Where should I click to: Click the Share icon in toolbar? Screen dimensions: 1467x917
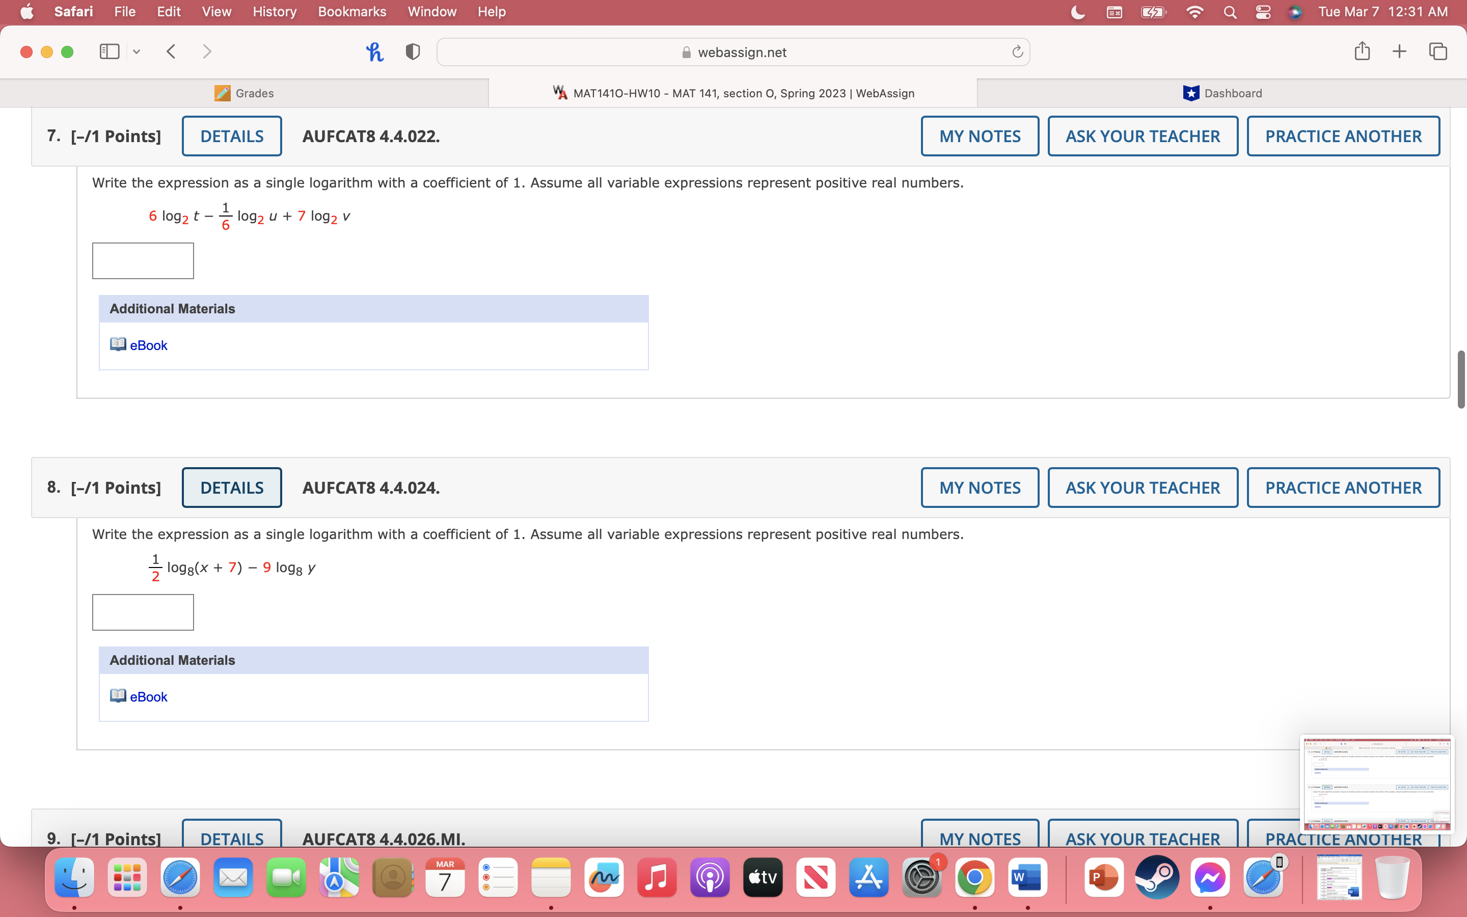point(1362,51)
